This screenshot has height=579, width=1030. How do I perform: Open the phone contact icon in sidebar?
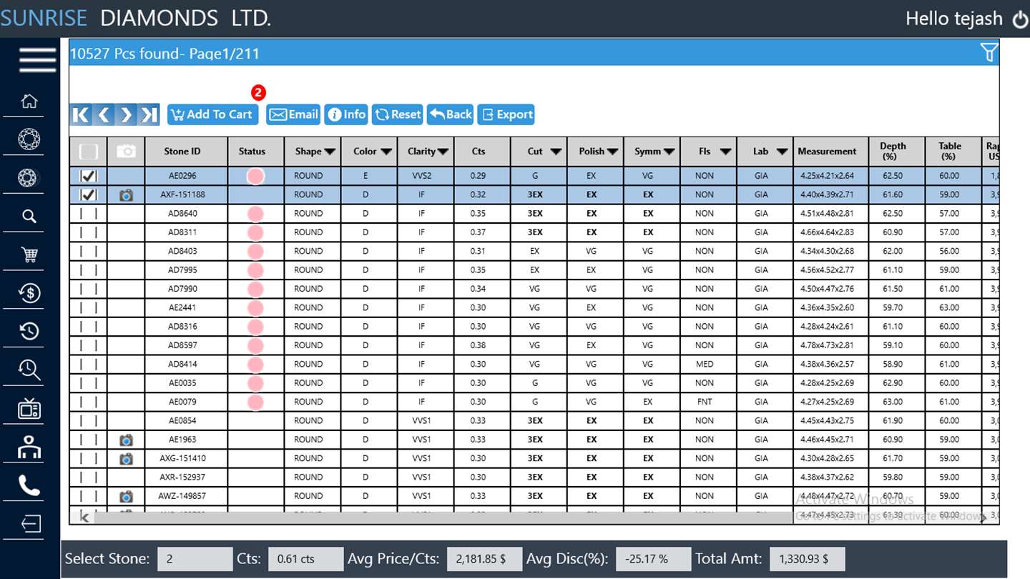[29, 486]
